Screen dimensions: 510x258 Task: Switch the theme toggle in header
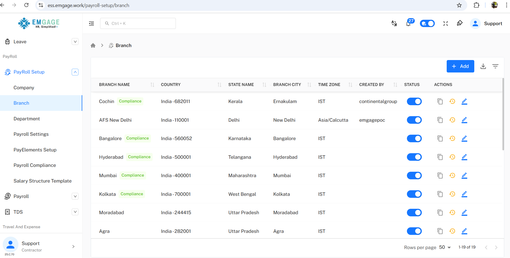[x=427, y=24]
